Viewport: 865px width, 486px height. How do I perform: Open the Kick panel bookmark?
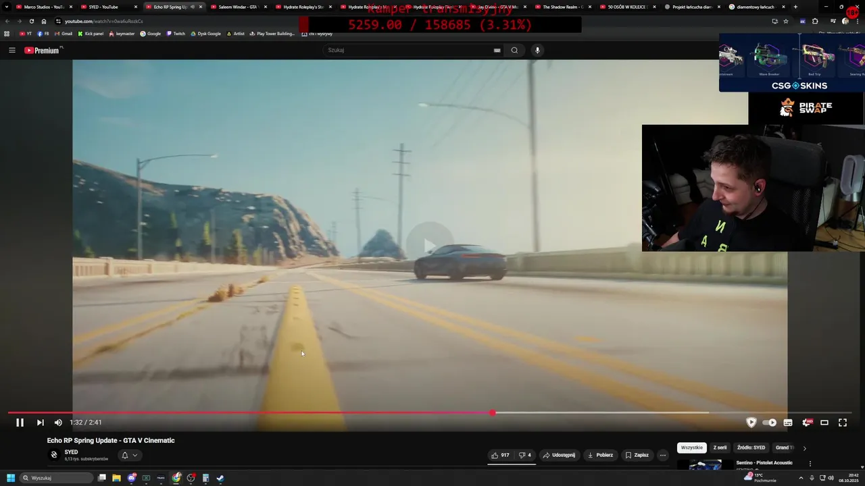pos(91,34)
